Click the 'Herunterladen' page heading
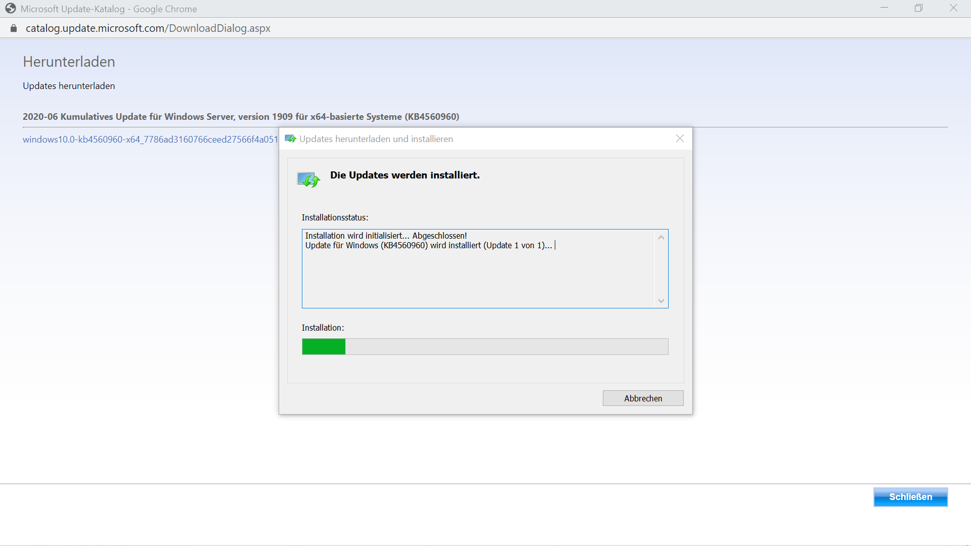The height and width of the screenshot is (546, 971). point(69,62)
